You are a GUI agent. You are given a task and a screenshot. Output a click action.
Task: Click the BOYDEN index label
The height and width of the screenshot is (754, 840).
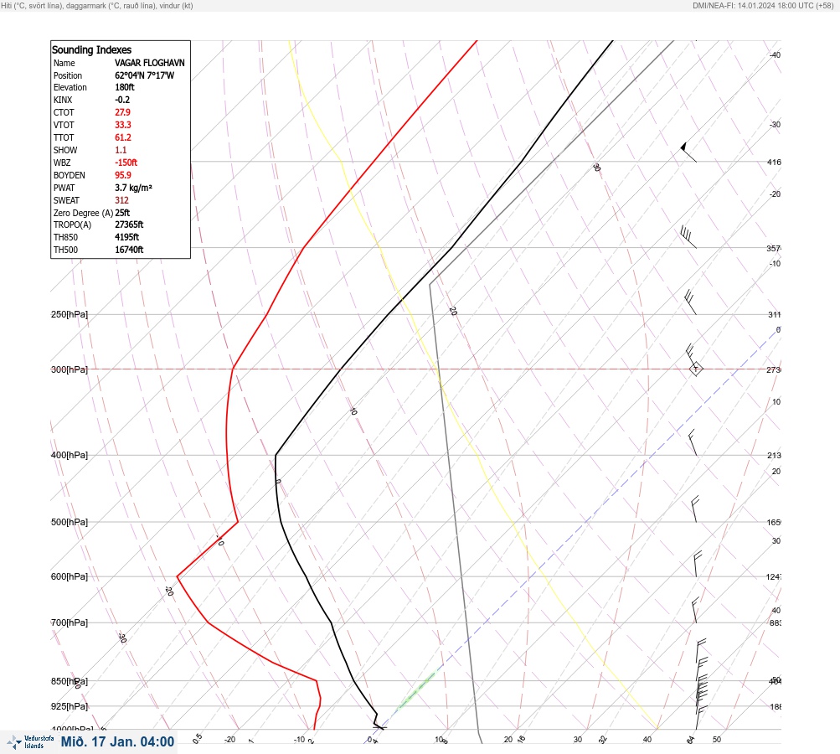70,175
